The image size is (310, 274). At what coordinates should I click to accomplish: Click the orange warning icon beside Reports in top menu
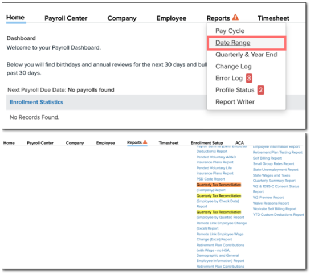coord(235,17)
